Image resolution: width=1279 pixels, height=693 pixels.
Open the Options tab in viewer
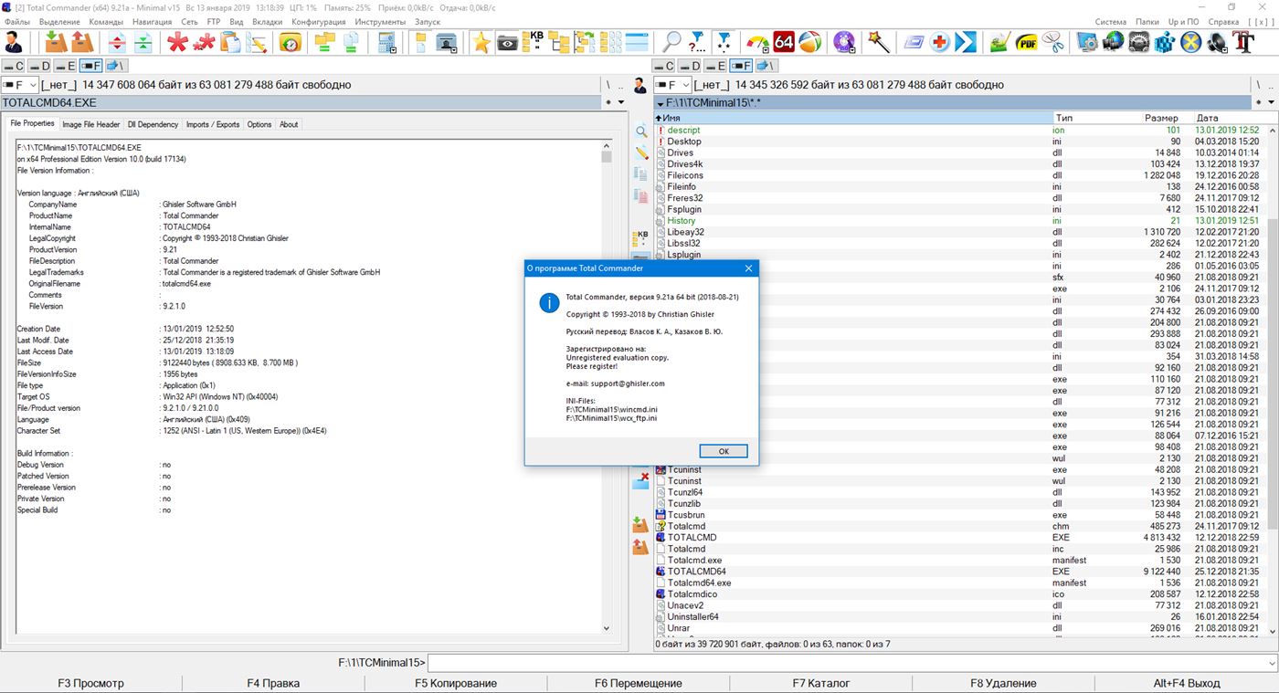[259, 124]
